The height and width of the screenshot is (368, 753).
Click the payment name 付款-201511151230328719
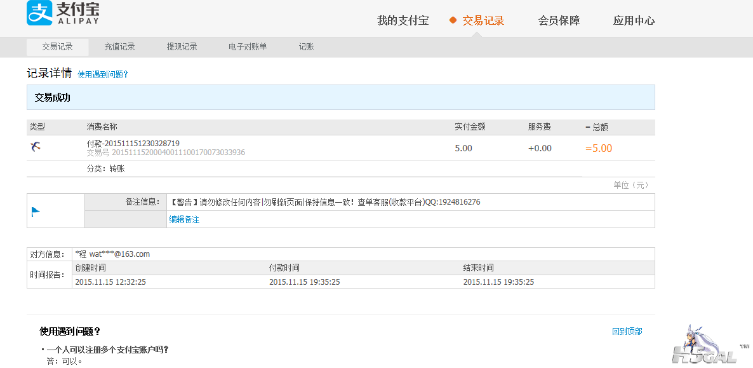pos(133,144)
